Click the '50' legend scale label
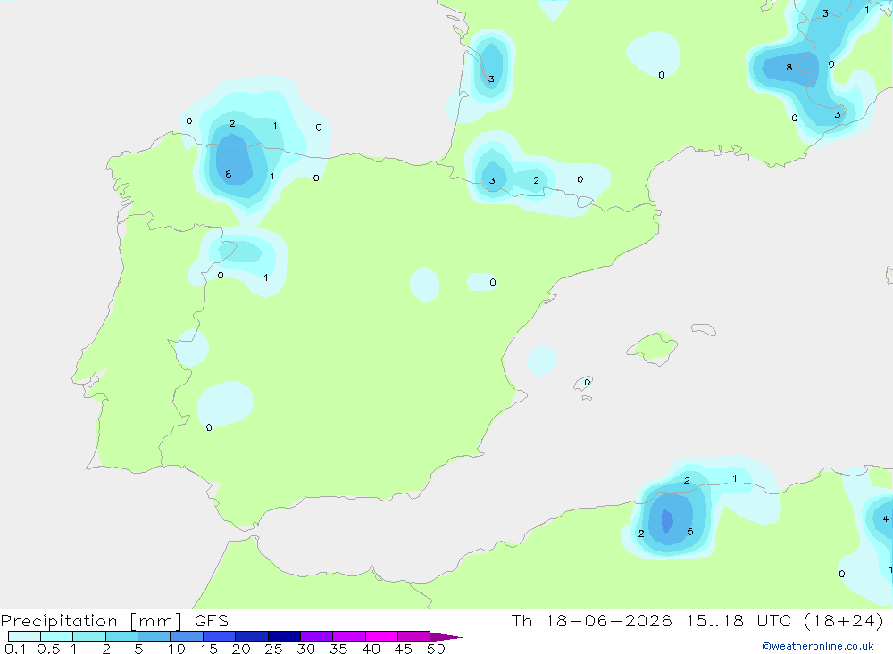 click(x=436, y=649)
